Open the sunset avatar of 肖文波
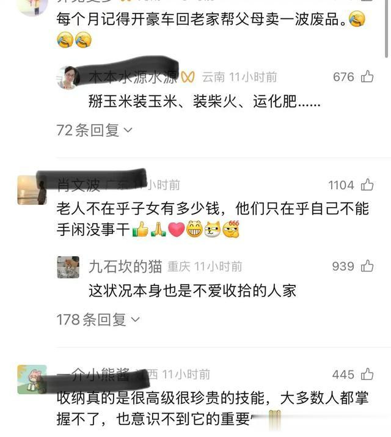 click(32, 190)
